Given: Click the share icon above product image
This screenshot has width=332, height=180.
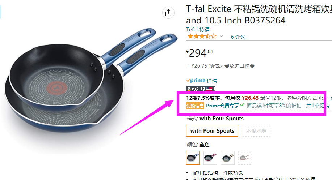Looking at the screenshot, I should tap(168, 13).
